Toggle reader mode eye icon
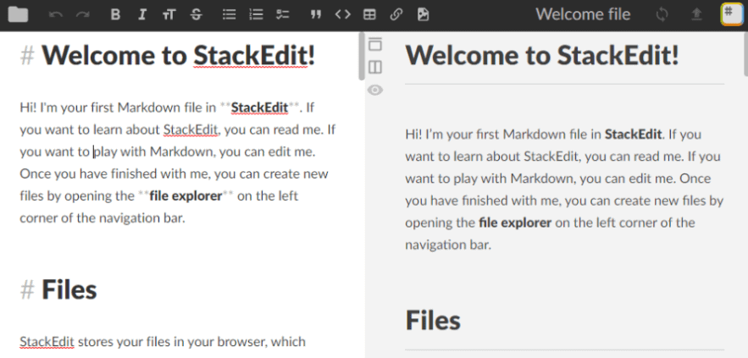748x358 pixels. tap(375, 90)
